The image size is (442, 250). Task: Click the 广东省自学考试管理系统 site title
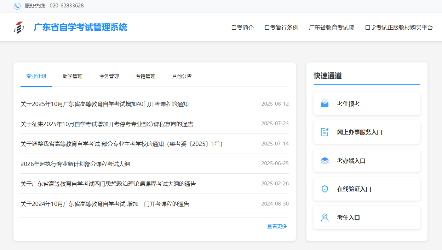click(x=80, y=28)
